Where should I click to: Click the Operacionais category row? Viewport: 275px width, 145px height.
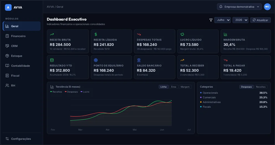tap(234, 93)
